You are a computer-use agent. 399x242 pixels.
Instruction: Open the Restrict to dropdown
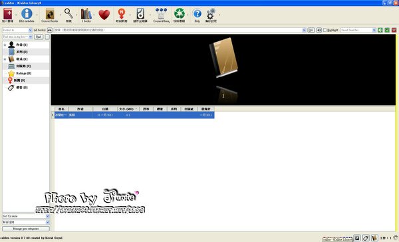[17, 30]
